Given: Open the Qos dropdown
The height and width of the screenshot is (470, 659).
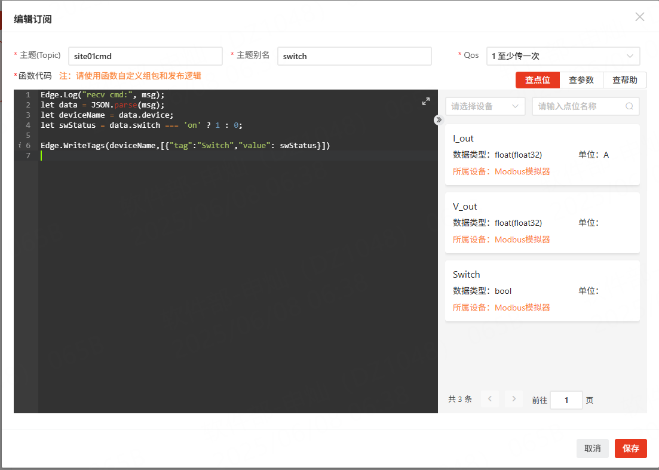Looking at the screenshot, I should [x=563, y=56].
